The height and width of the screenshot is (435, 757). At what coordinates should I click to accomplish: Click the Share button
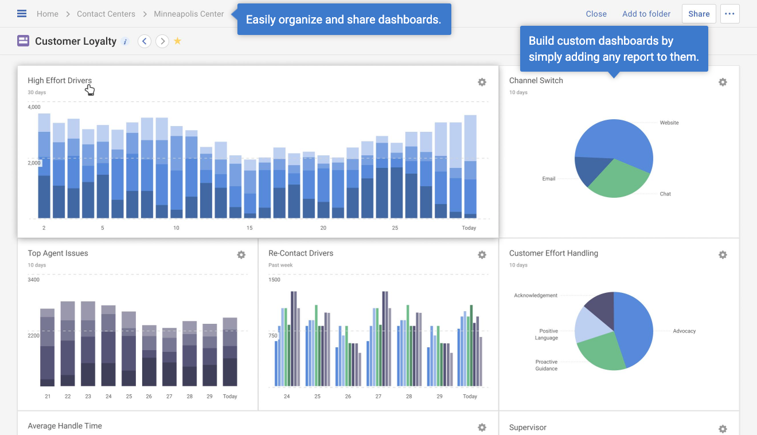tap(699, 13)
